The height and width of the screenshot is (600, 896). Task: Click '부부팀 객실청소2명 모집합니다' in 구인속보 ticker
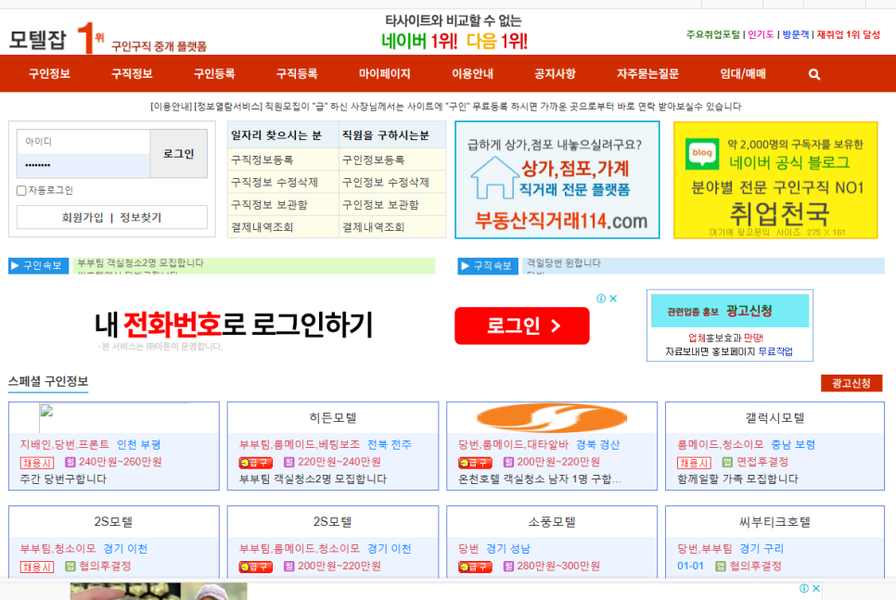tap(141, 262)
